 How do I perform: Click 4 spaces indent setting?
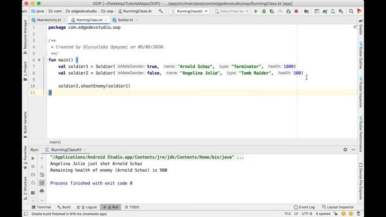pos(323,214)
